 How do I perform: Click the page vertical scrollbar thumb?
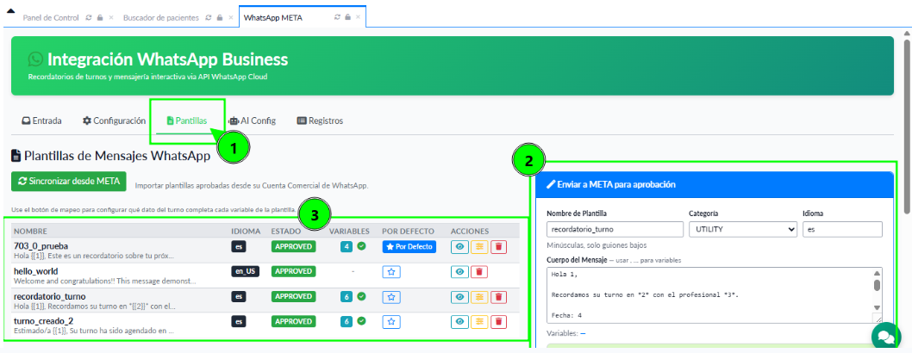pos(907,127)
